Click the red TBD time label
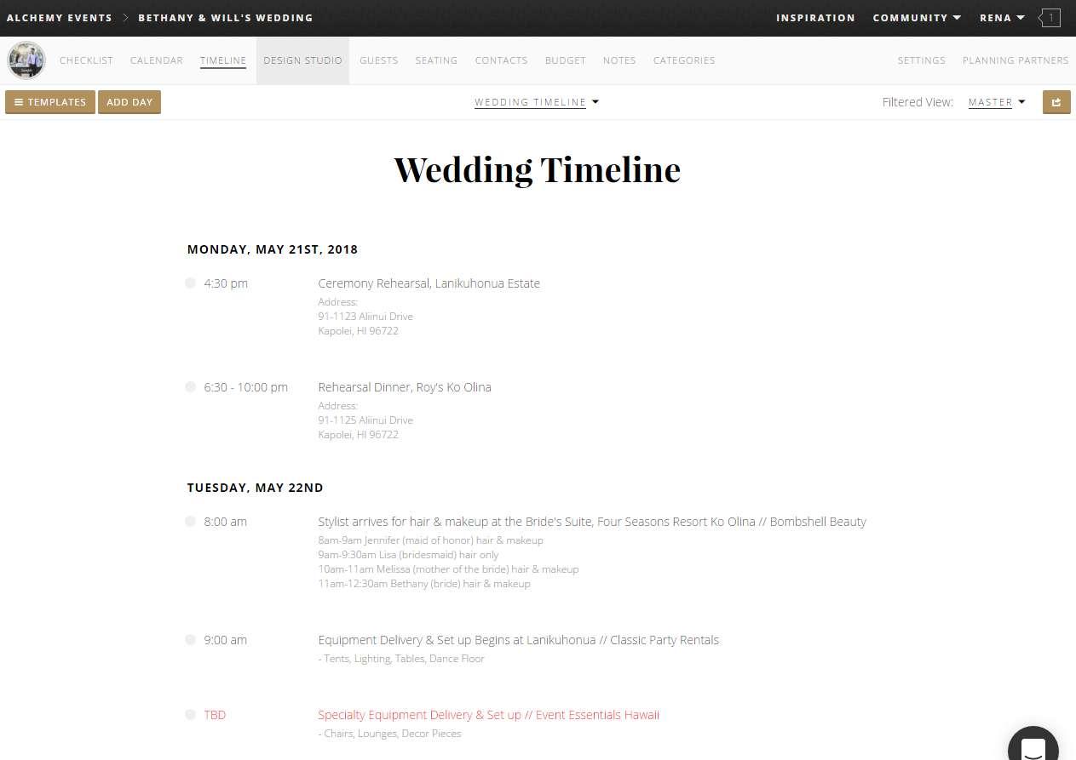The height and width of the screenshot is (760, 1076). pyautogui.click(x=215, y=715)
